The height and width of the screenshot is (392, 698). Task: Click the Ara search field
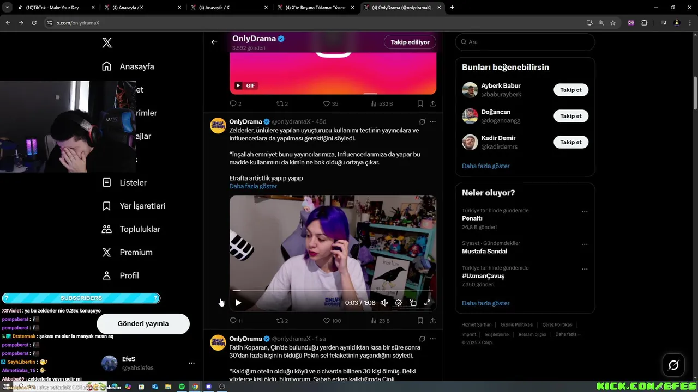[x=525, y=42]
